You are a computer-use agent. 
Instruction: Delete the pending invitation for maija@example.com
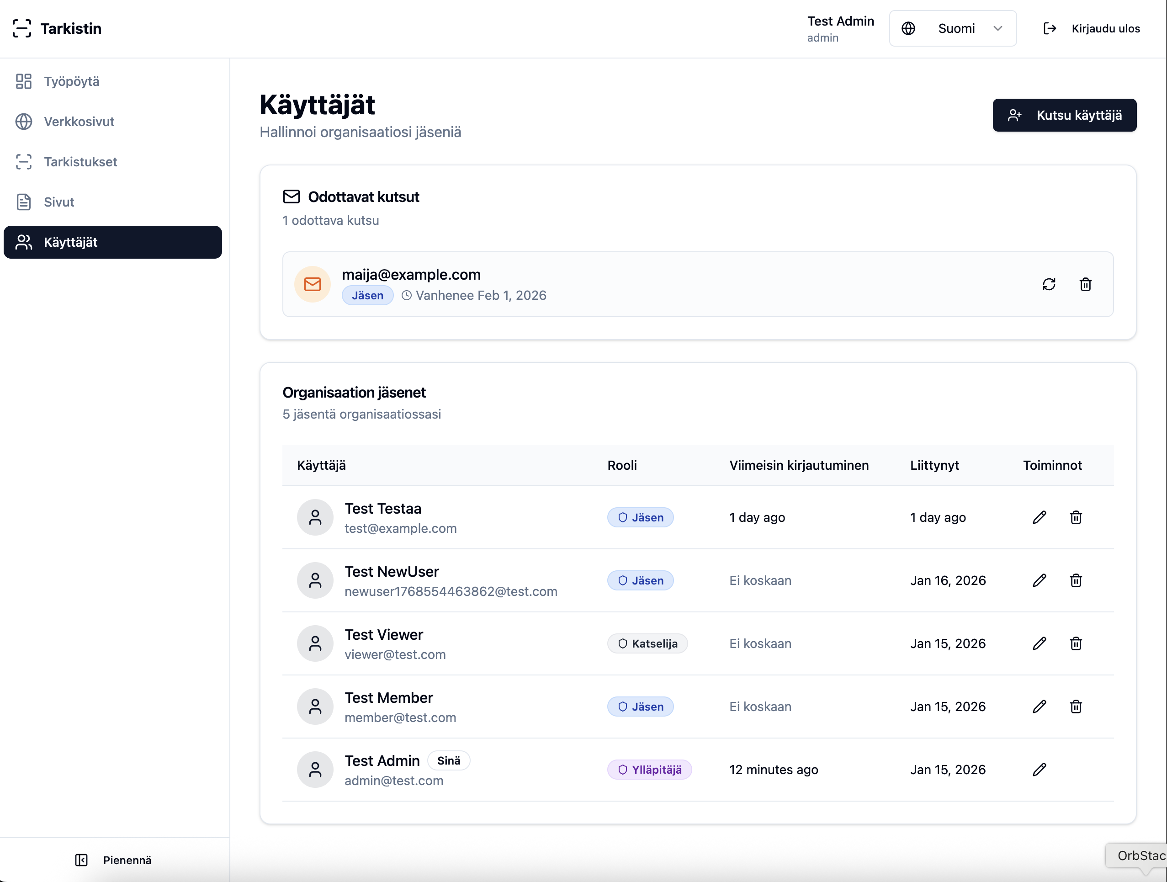pos(1085,284)
